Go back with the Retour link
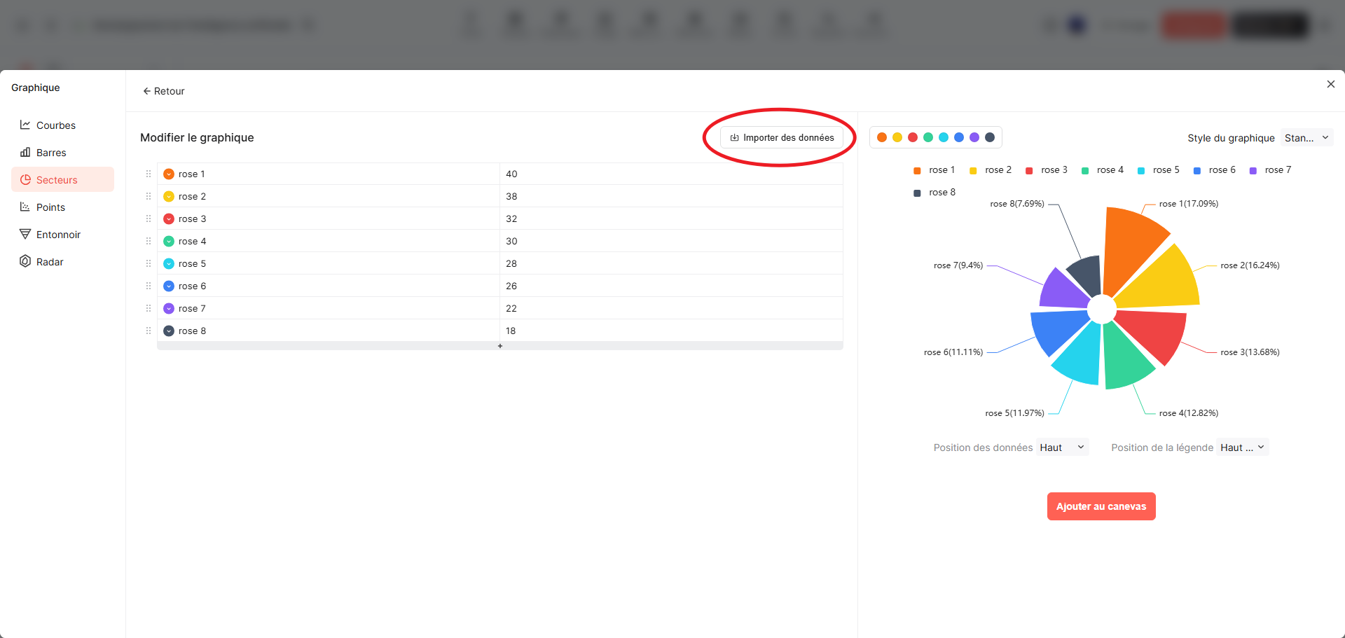The width and height of the screenshot is (1345, 638). 164,91
